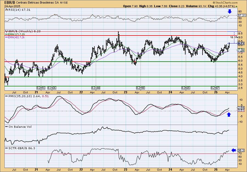This screenshot has height=172, width=247.
Task: Click the 2.5 price level on the right axis
Action: [240, 88]
